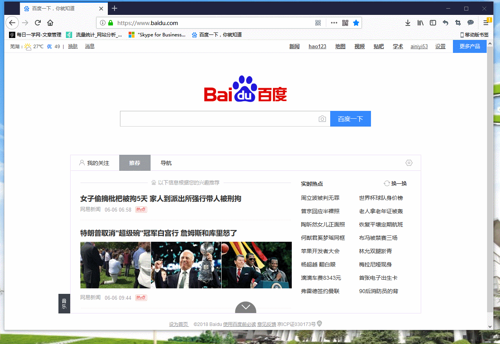Open 视频 in top navigation
The height and width of the screenshot is (344, 500).
pos(360,46)
